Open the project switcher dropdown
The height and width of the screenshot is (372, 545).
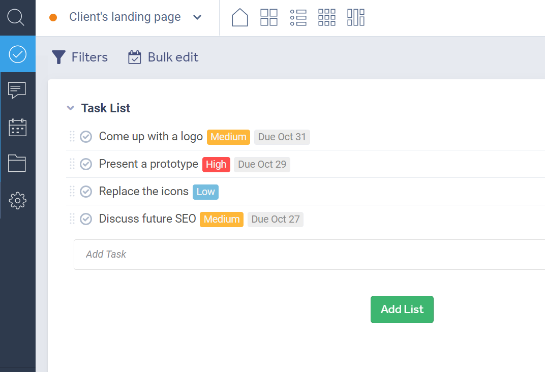coord(197,17)
